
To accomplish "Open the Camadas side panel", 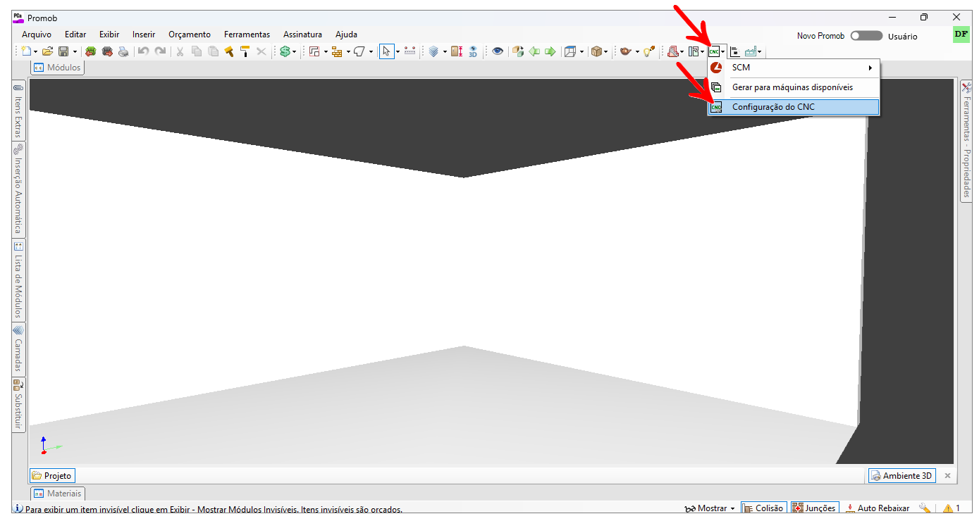I will coord(19,350).
